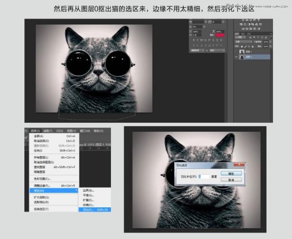
Task: Show the hidden upper layer via eye box
Action: (x=237, y=51)
